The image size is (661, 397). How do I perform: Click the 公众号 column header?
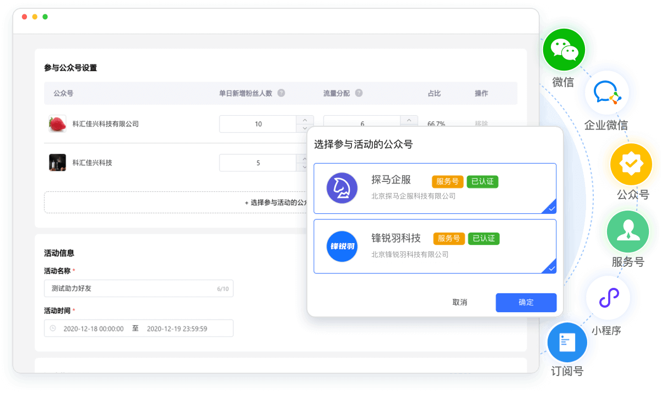pyautogui.click(x=63, y=93)
